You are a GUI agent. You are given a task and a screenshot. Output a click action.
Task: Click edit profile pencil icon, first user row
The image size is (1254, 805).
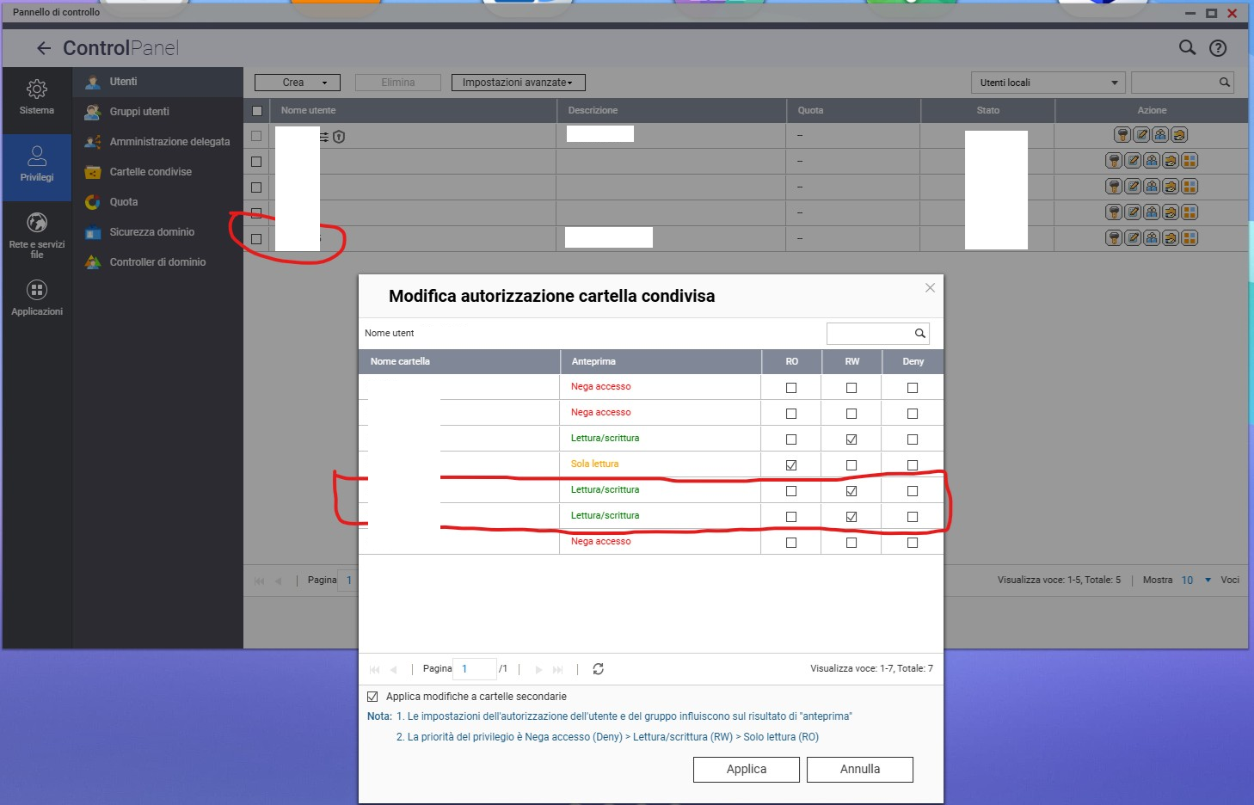[1141, 135]
